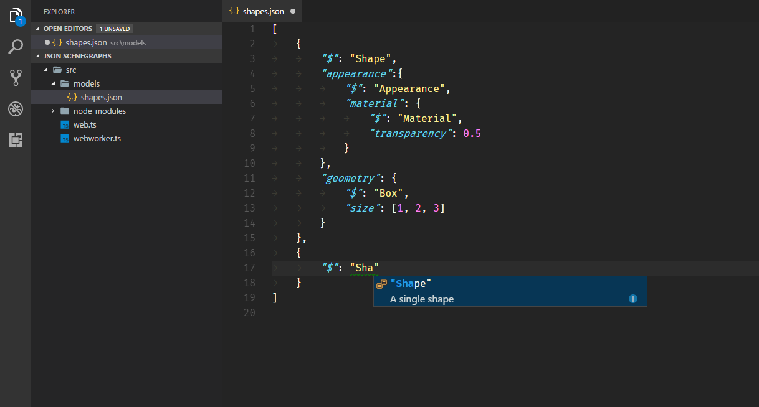
Task: Click web.ts TypeScript file icon
Action: coord(65,124)
